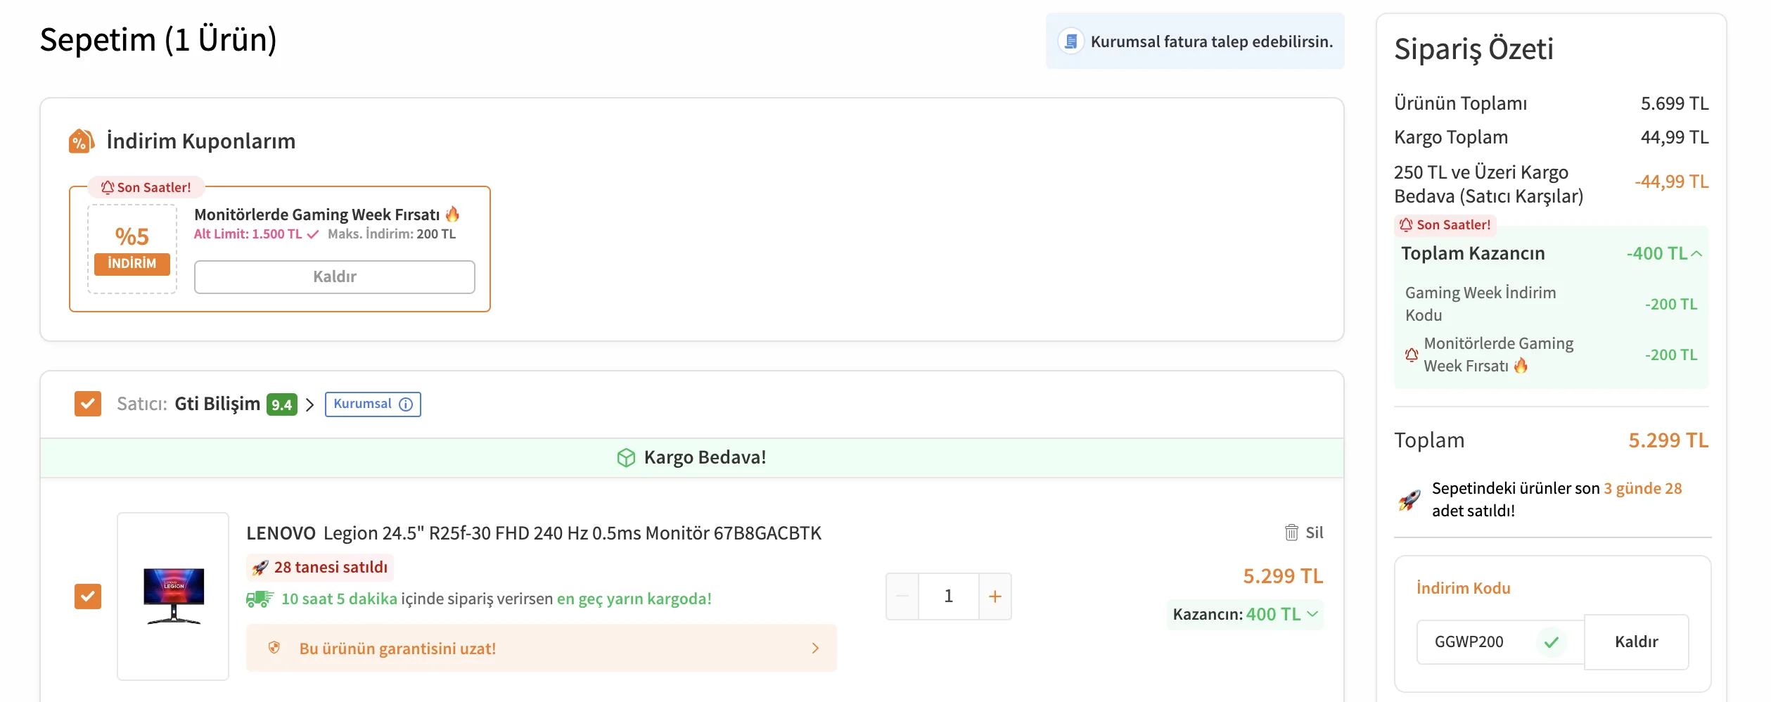Remove the Gaming Week coupon with Kaldır
This screenshot has width=1771, height=702.
click(334, 277)
